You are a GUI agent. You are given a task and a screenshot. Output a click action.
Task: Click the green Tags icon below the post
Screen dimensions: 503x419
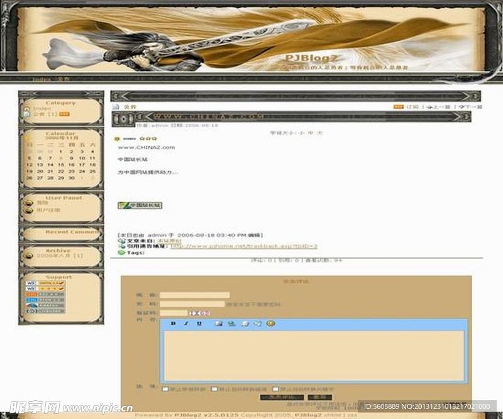coord(121,253)
